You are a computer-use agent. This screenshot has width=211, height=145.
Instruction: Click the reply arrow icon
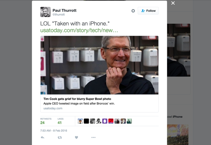point(43,137)
